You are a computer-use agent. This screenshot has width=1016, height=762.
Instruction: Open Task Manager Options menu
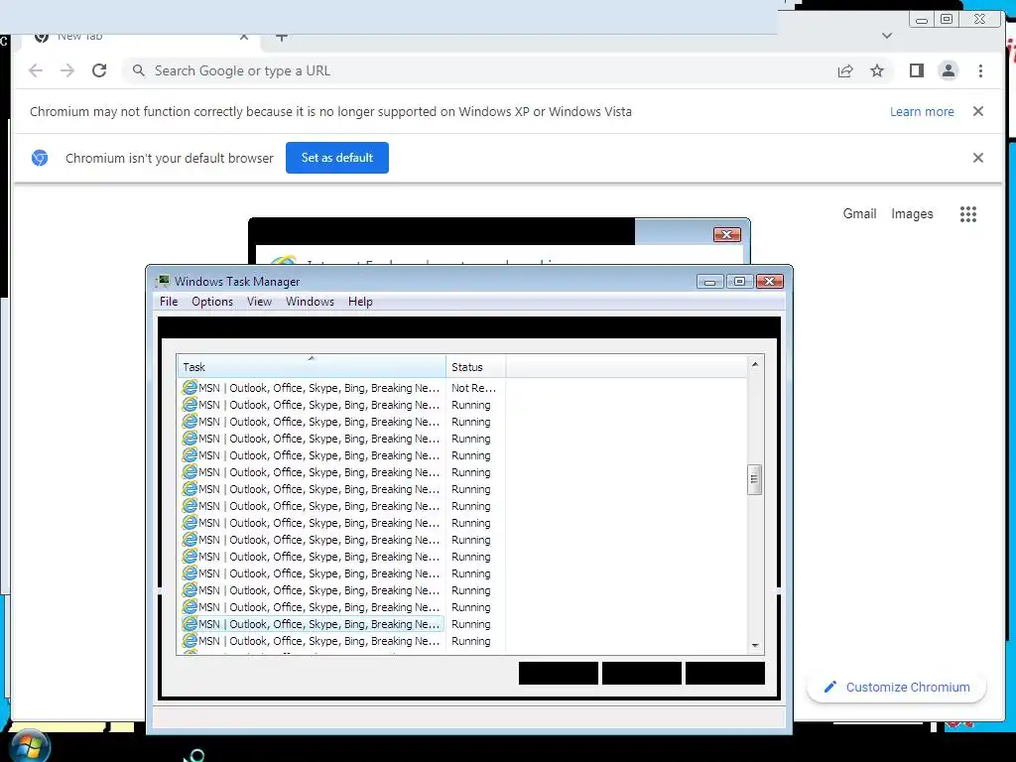pyautogui.click(x=212, y=302)
